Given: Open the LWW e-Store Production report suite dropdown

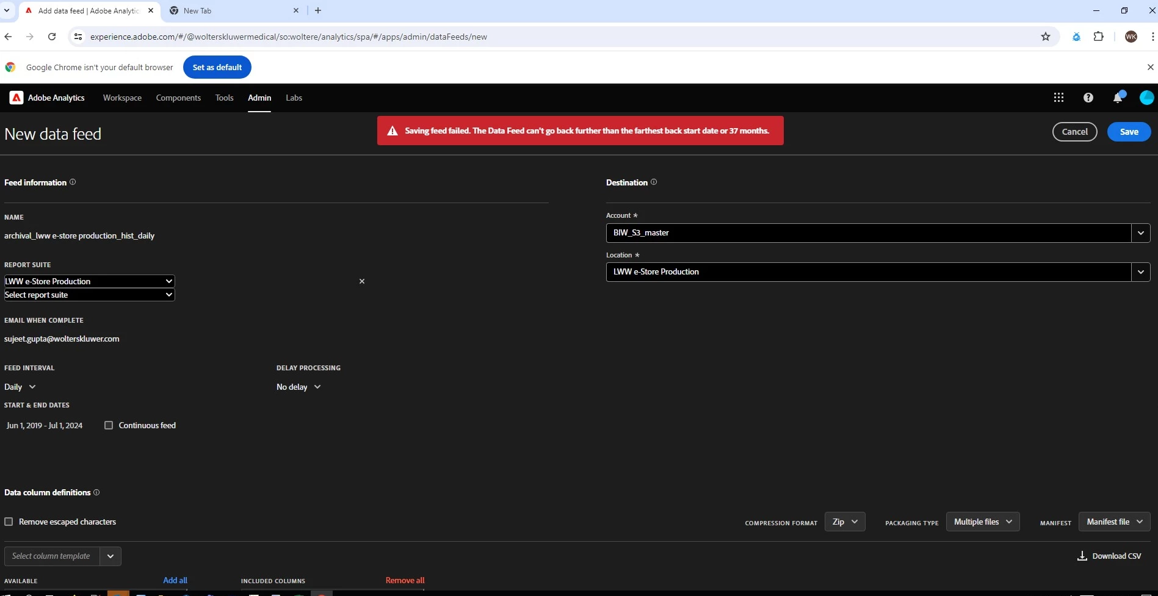Looking at the screenshot, I should 89,281.
